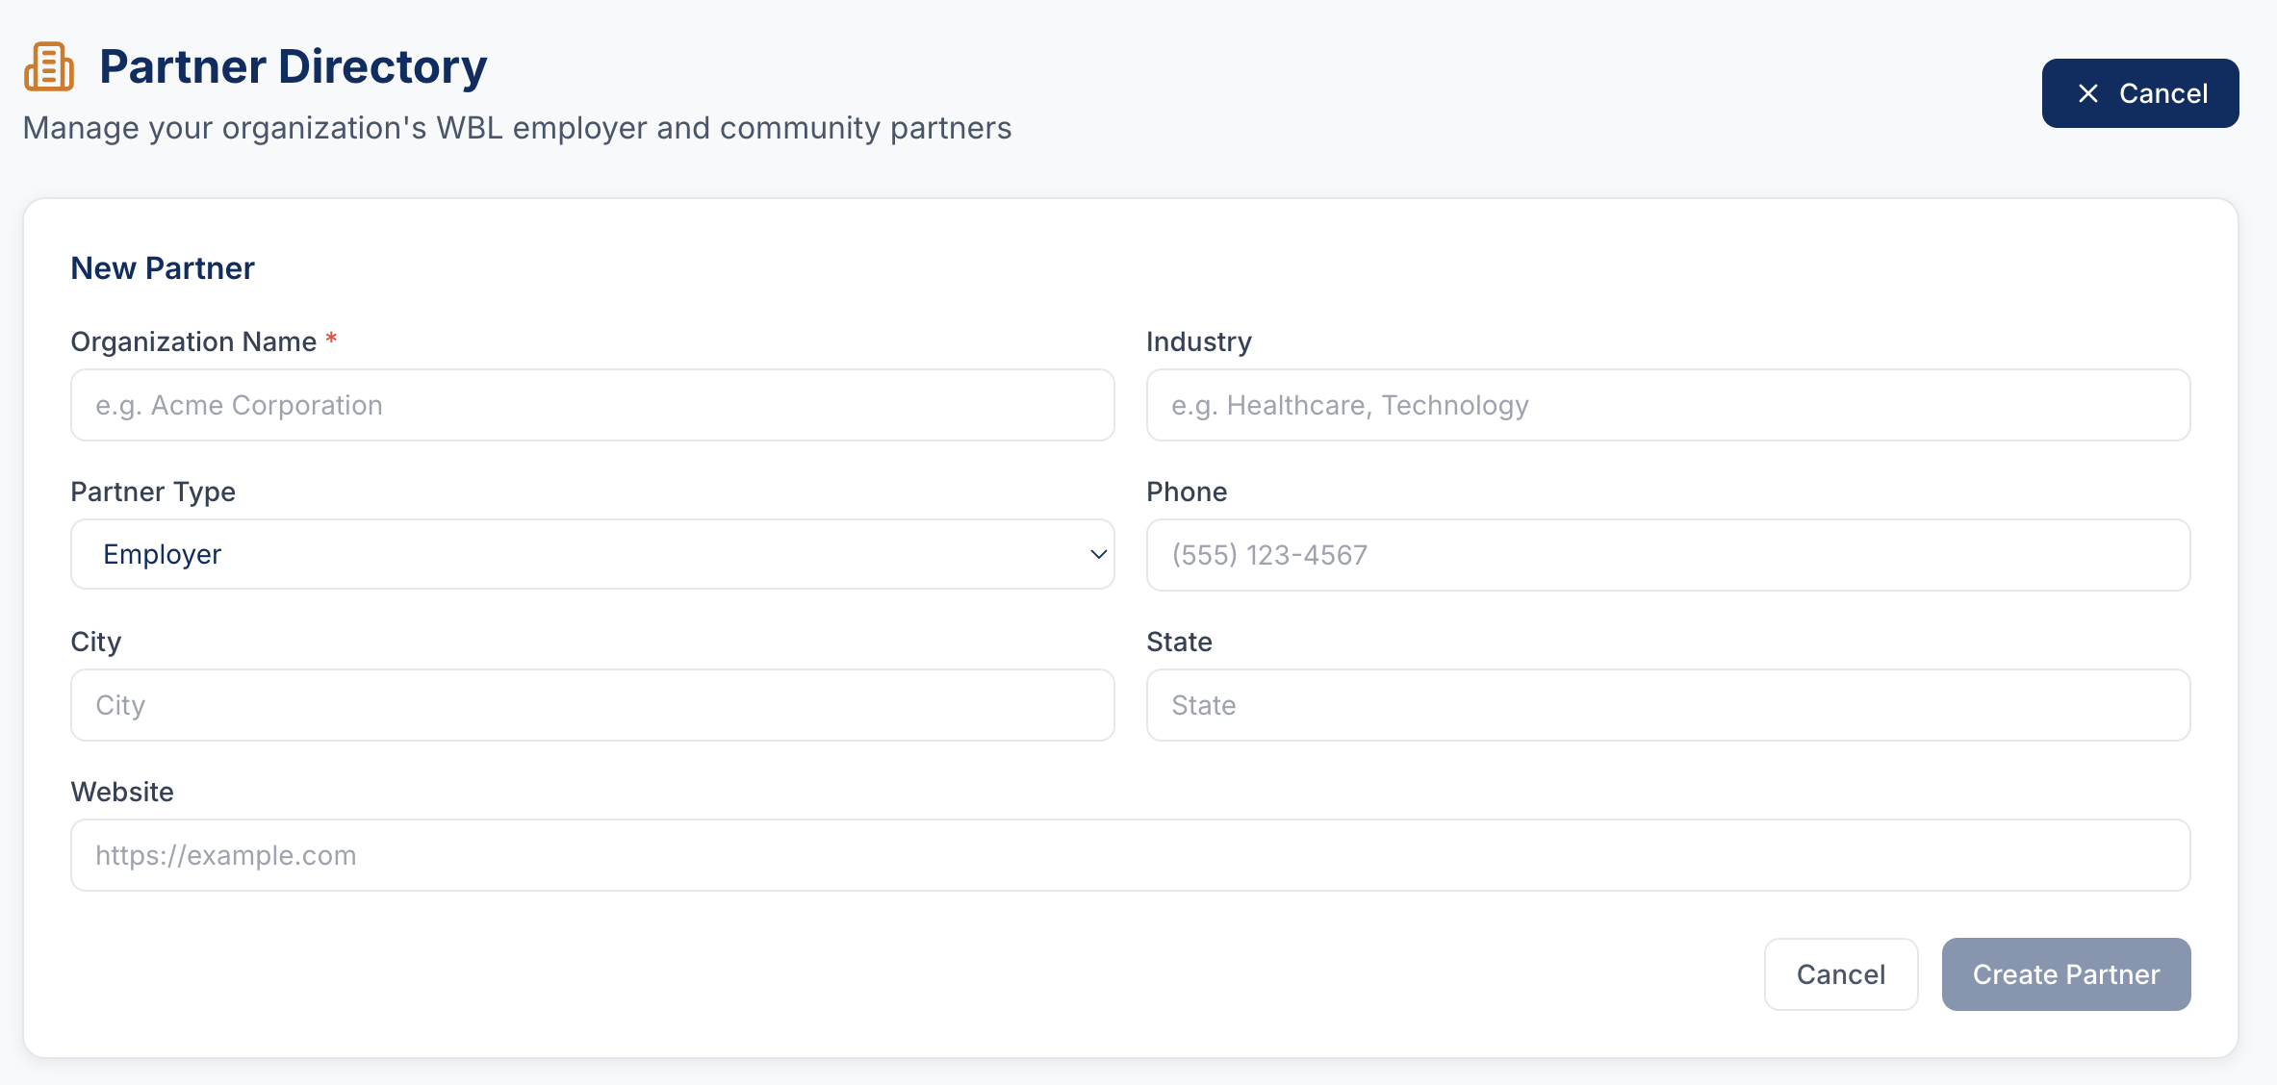
Task: Click the Industry input field
Action: (1668, 405)
